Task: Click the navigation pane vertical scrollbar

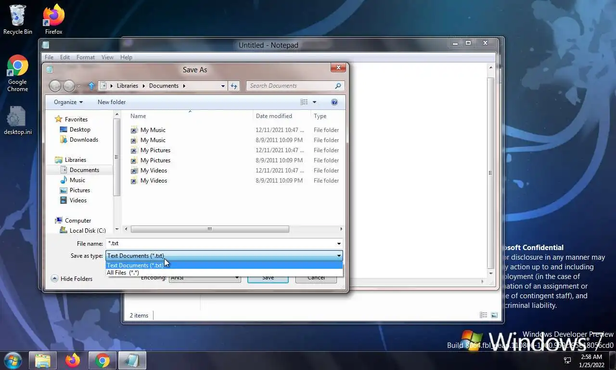Action: tap(116, 157)
